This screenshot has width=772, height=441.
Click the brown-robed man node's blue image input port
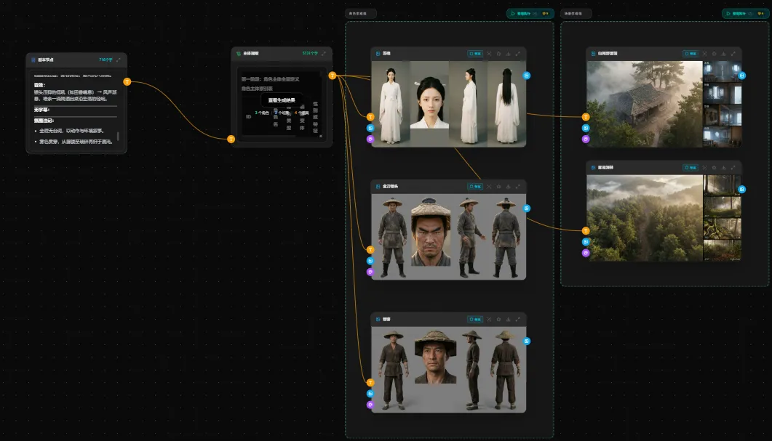[x=370, y=393]
